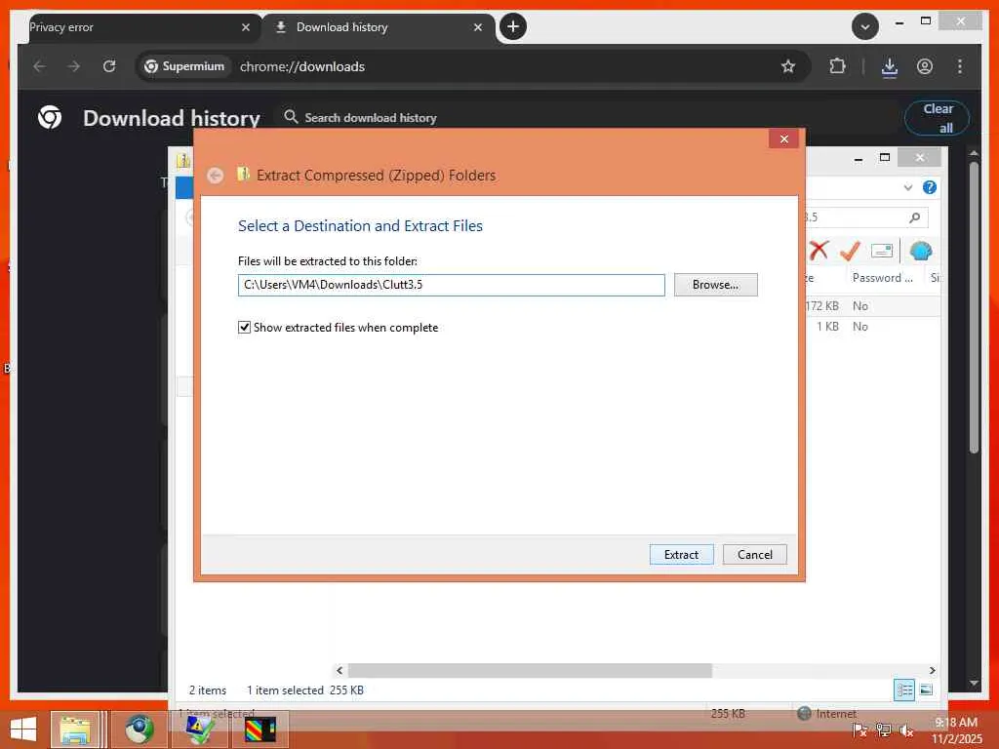Close the Privacy error tab
999x749 pixels.
pos(246,27)
